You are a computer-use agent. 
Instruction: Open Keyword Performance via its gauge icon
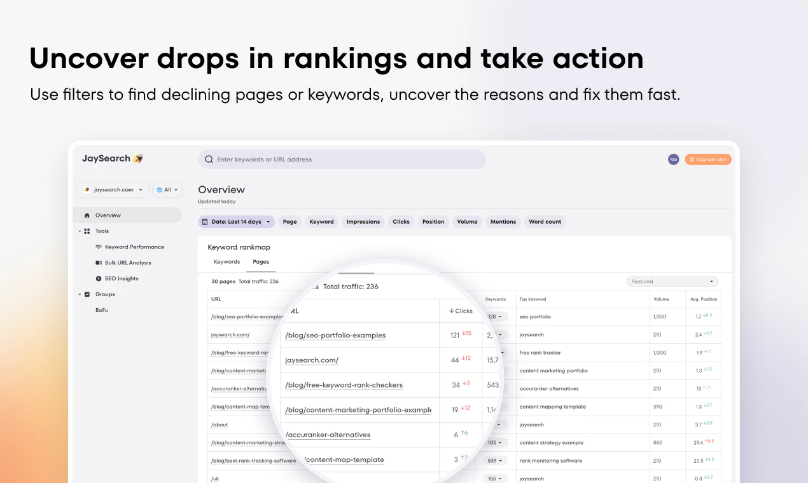(99, 247)
